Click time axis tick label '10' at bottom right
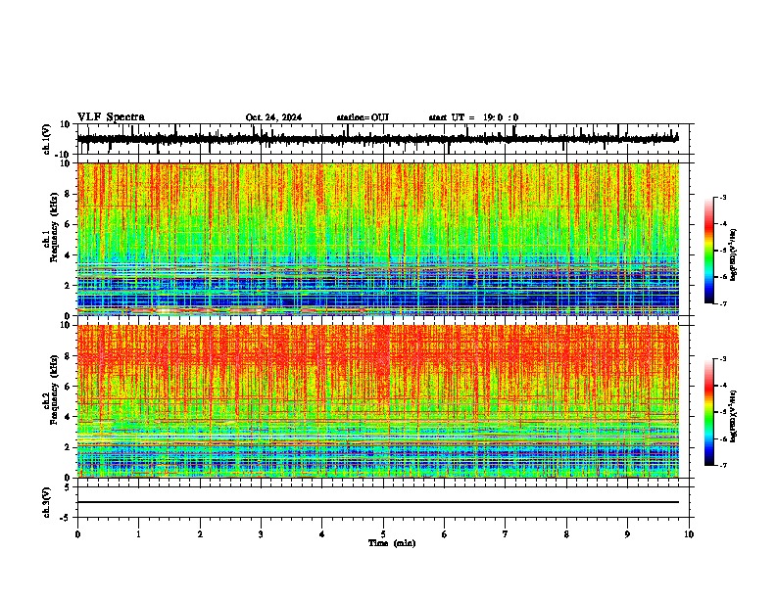Viewport: 776px width, 599px height. pyautogui.click(x=689, y=534)
